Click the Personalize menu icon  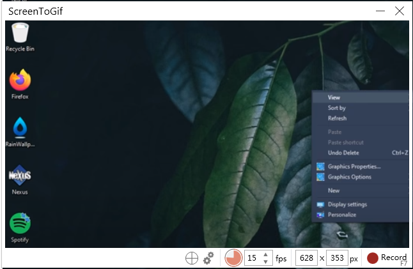pos(320,215)
